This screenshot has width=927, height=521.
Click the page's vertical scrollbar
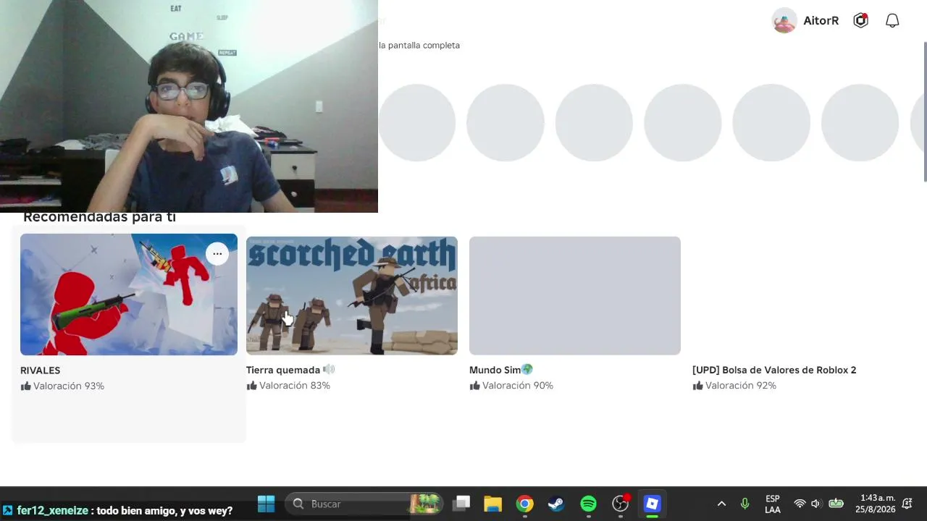(x=924, y=112)
